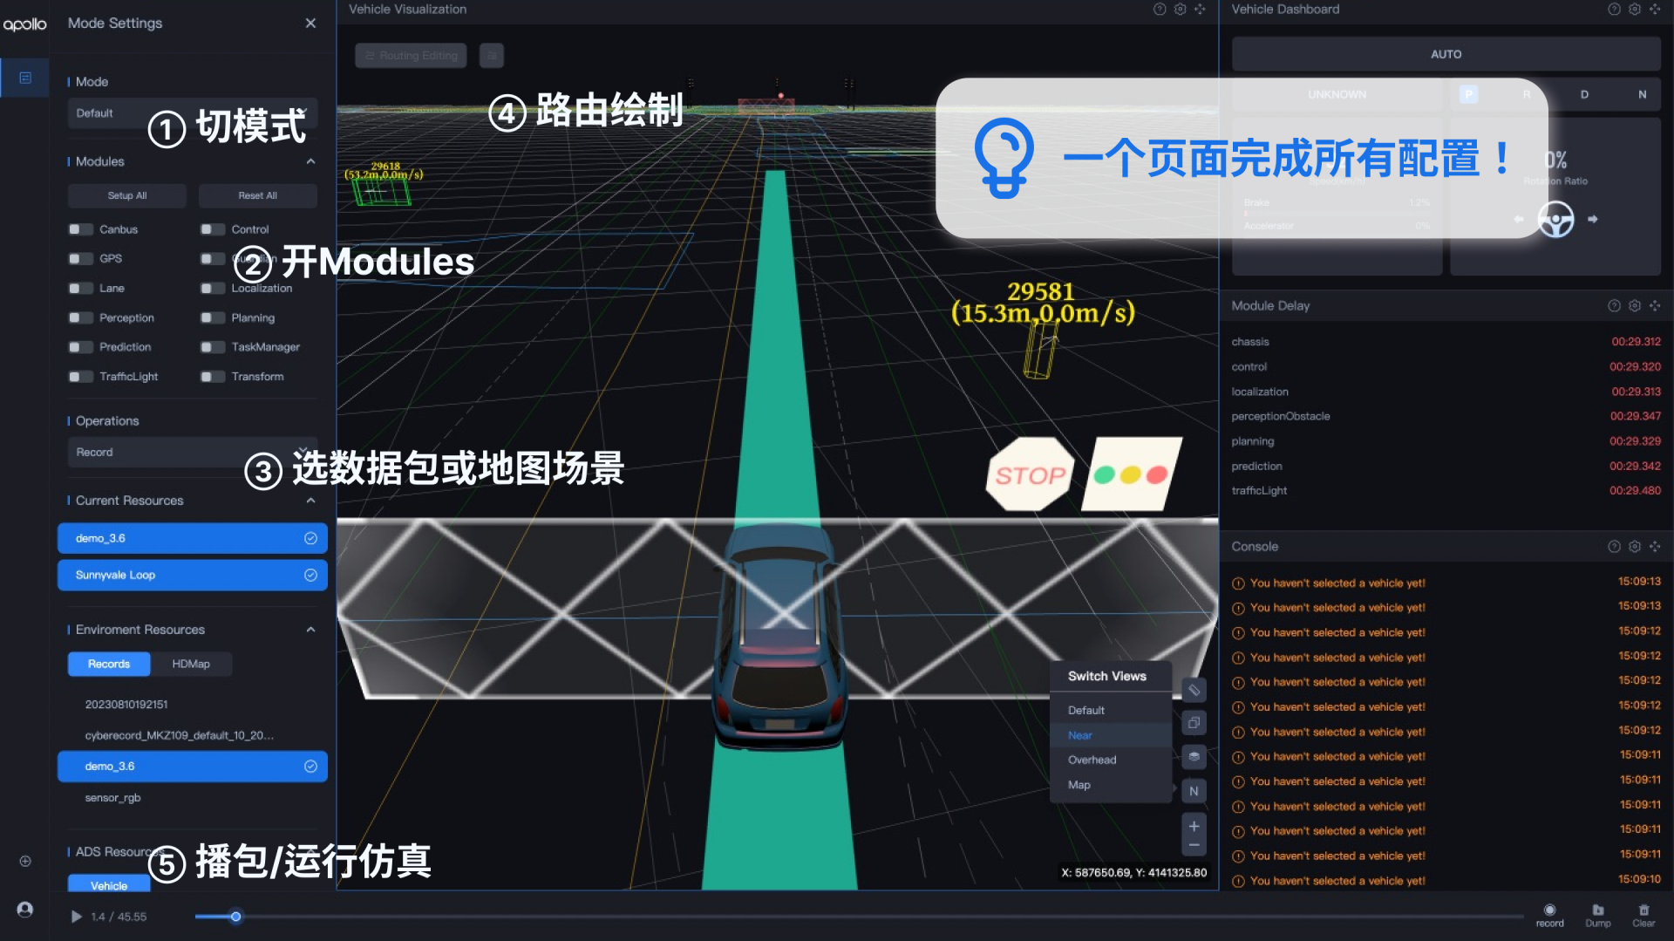Switch to the HDMap tab

click(x=191, y=665)
